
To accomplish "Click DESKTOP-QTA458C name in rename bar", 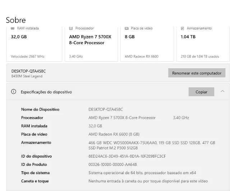I will 29,71.
